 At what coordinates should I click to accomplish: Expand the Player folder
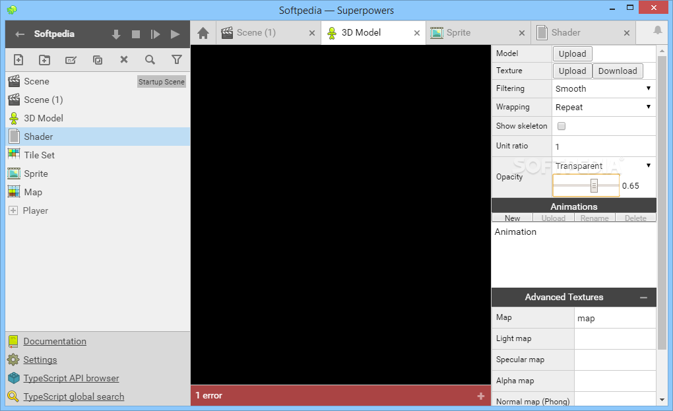point(13,210)
